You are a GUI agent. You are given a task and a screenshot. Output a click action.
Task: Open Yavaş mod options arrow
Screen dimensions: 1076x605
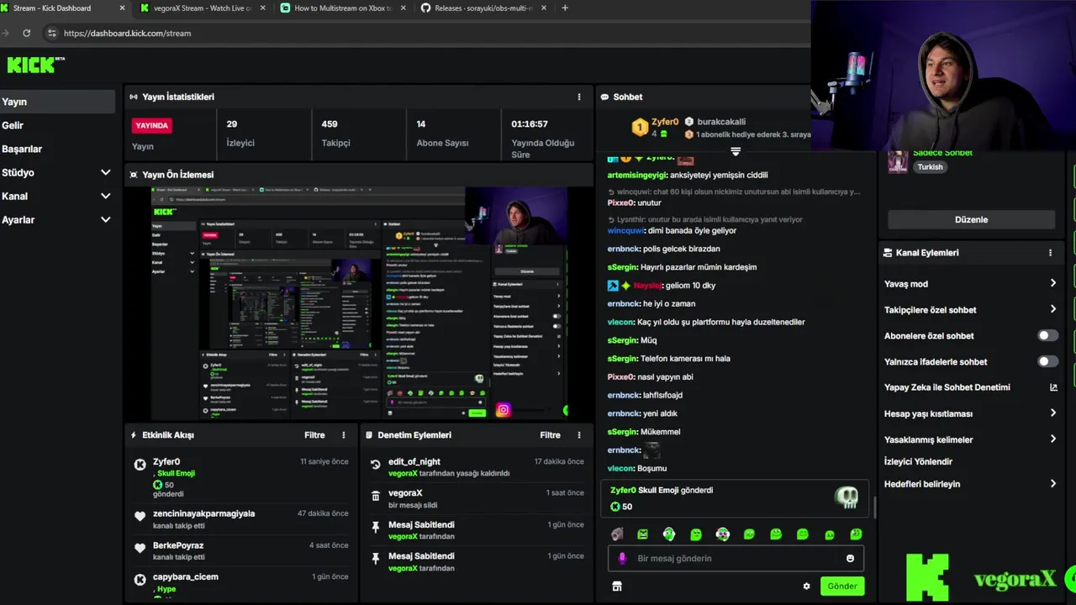tap(1052, 283)
